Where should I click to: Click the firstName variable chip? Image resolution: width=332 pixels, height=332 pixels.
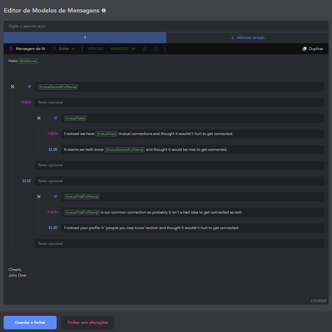pyautogui.click(x=28, y=61)
